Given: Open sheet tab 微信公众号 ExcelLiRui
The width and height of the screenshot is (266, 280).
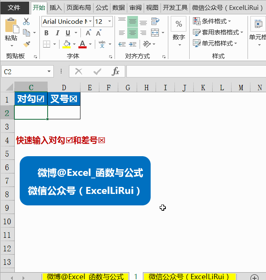Looking at the screenshot, I should (190, 276).
